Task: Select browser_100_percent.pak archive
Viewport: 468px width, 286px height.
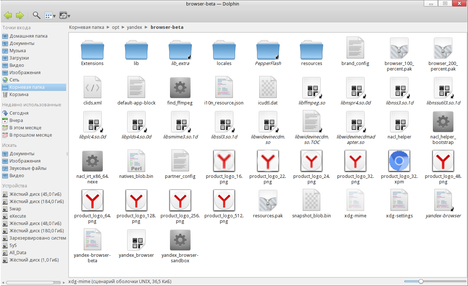Action: (399, 54)
